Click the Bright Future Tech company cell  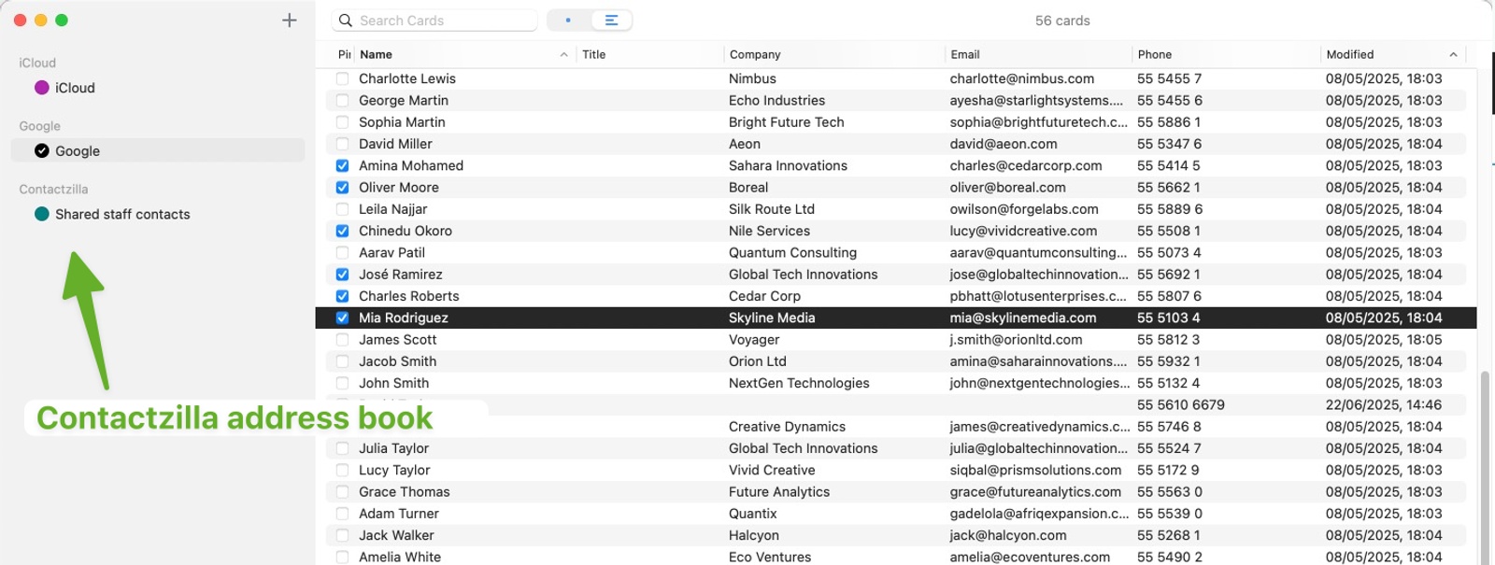pyautogui.click(x=787, y=122)
